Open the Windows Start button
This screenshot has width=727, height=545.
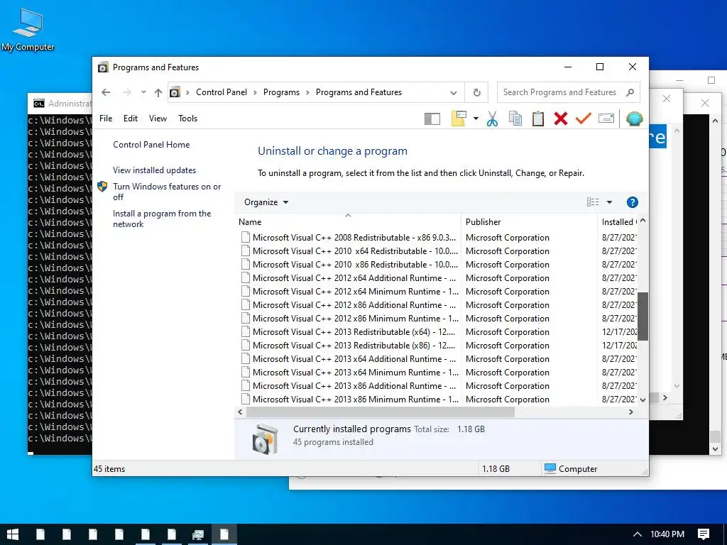[13, 534]
